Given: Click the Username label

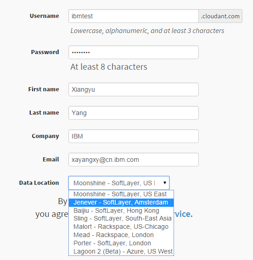Looking at the screenshot, I should click(45, 16).
